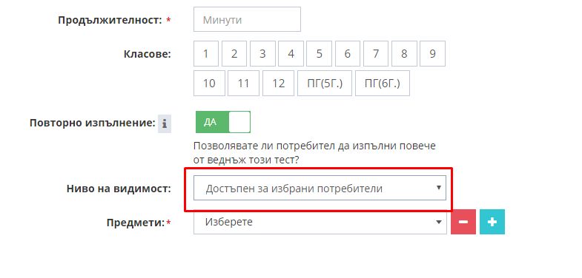Click the Минути duration input field

point(247,19)
